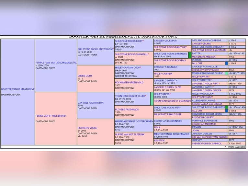248x186 pixels.
Task: Click Catesby Cockspur ancestor link
Action: (165, 41)
